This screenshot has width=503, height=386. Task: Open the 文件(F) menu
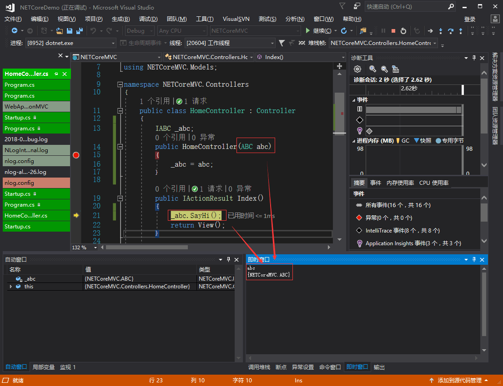click(x=13, y=19)
